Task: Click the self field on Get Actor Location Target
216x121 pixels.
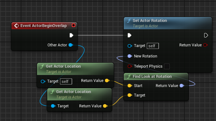Action: click(x=66, y=82)
